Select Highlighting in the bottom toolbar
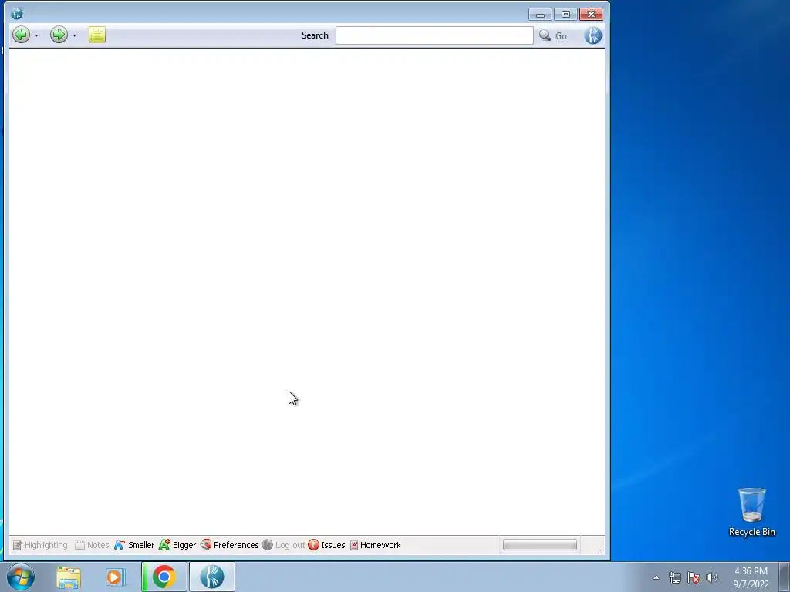The image size is (790, 592). click(x=40, y=545)
